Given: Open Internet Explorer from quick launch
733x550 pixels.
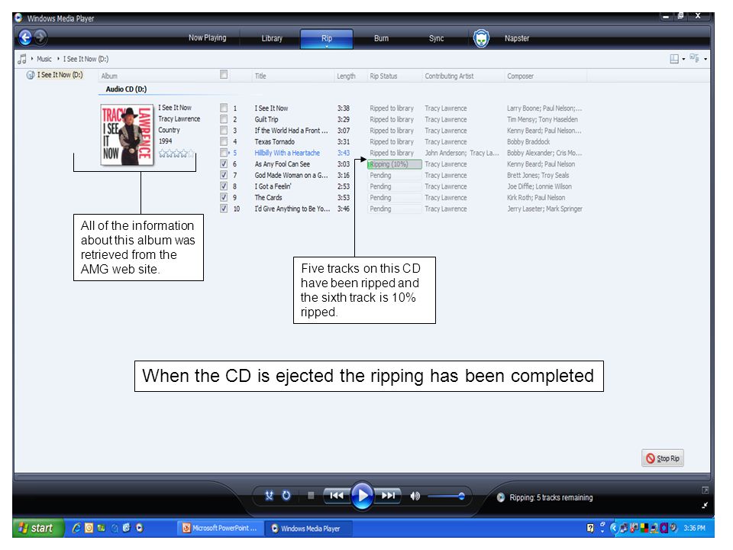Looking at the screenshot, I should pyautogui.click(x=76, y=528).
